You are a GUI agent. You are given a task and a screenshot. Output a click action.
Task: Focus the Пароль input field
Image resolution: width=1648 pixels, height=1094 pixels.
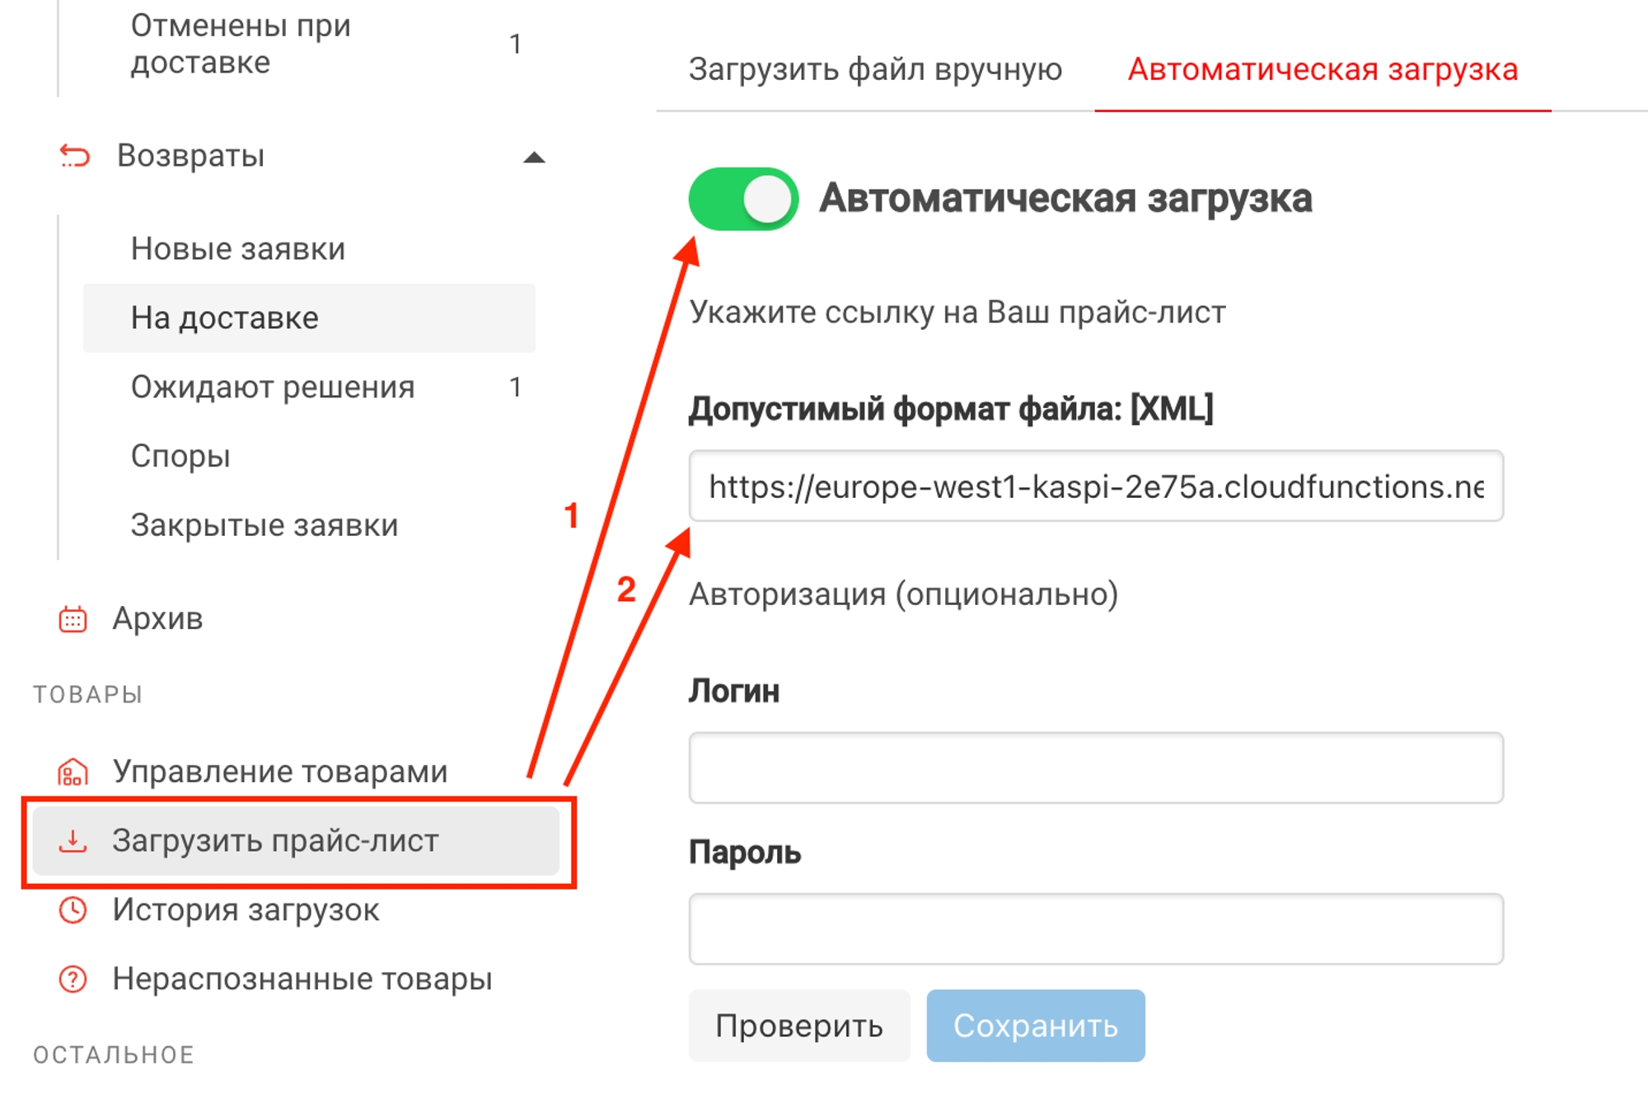click(1096, 929)
